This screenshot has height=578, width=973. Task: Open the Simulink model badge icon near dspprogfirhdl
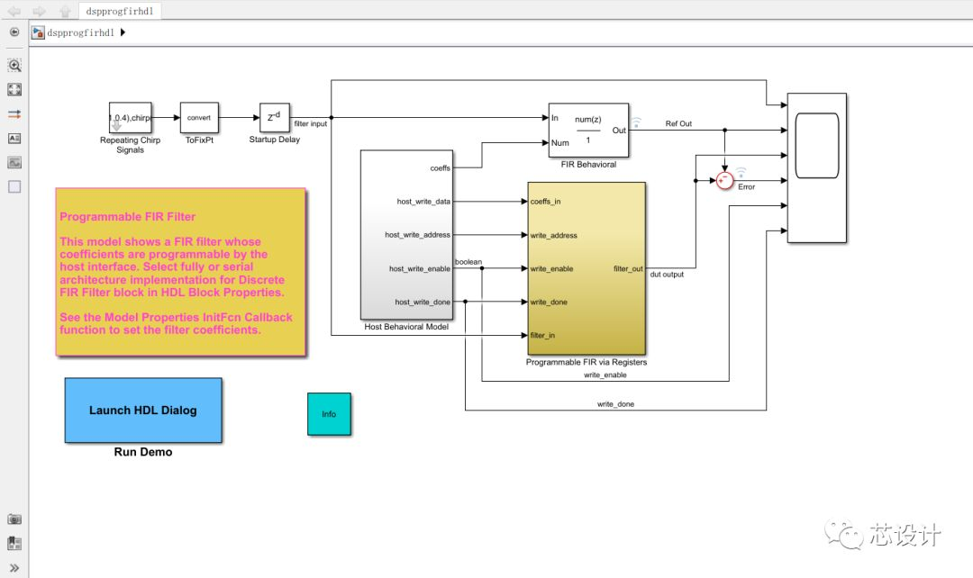tap(36, 32)
